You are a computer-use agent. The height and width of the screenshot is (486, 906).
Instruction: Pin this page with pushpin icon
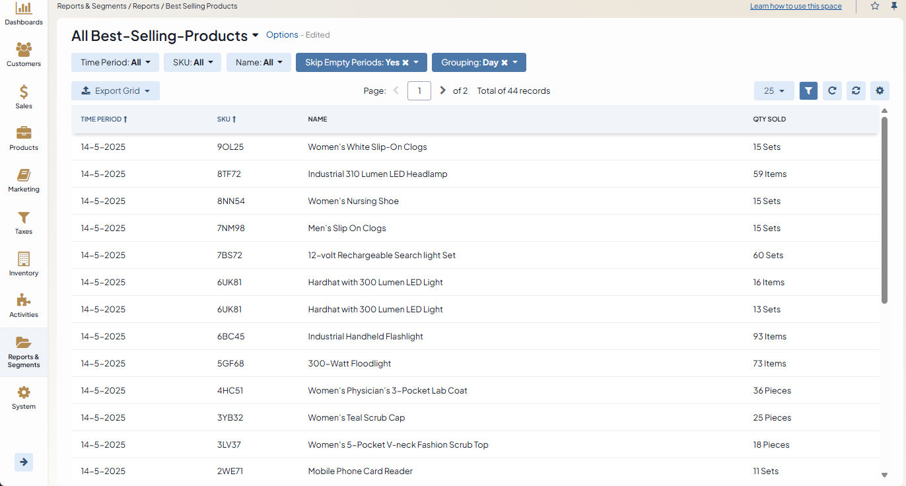(893, 6)
